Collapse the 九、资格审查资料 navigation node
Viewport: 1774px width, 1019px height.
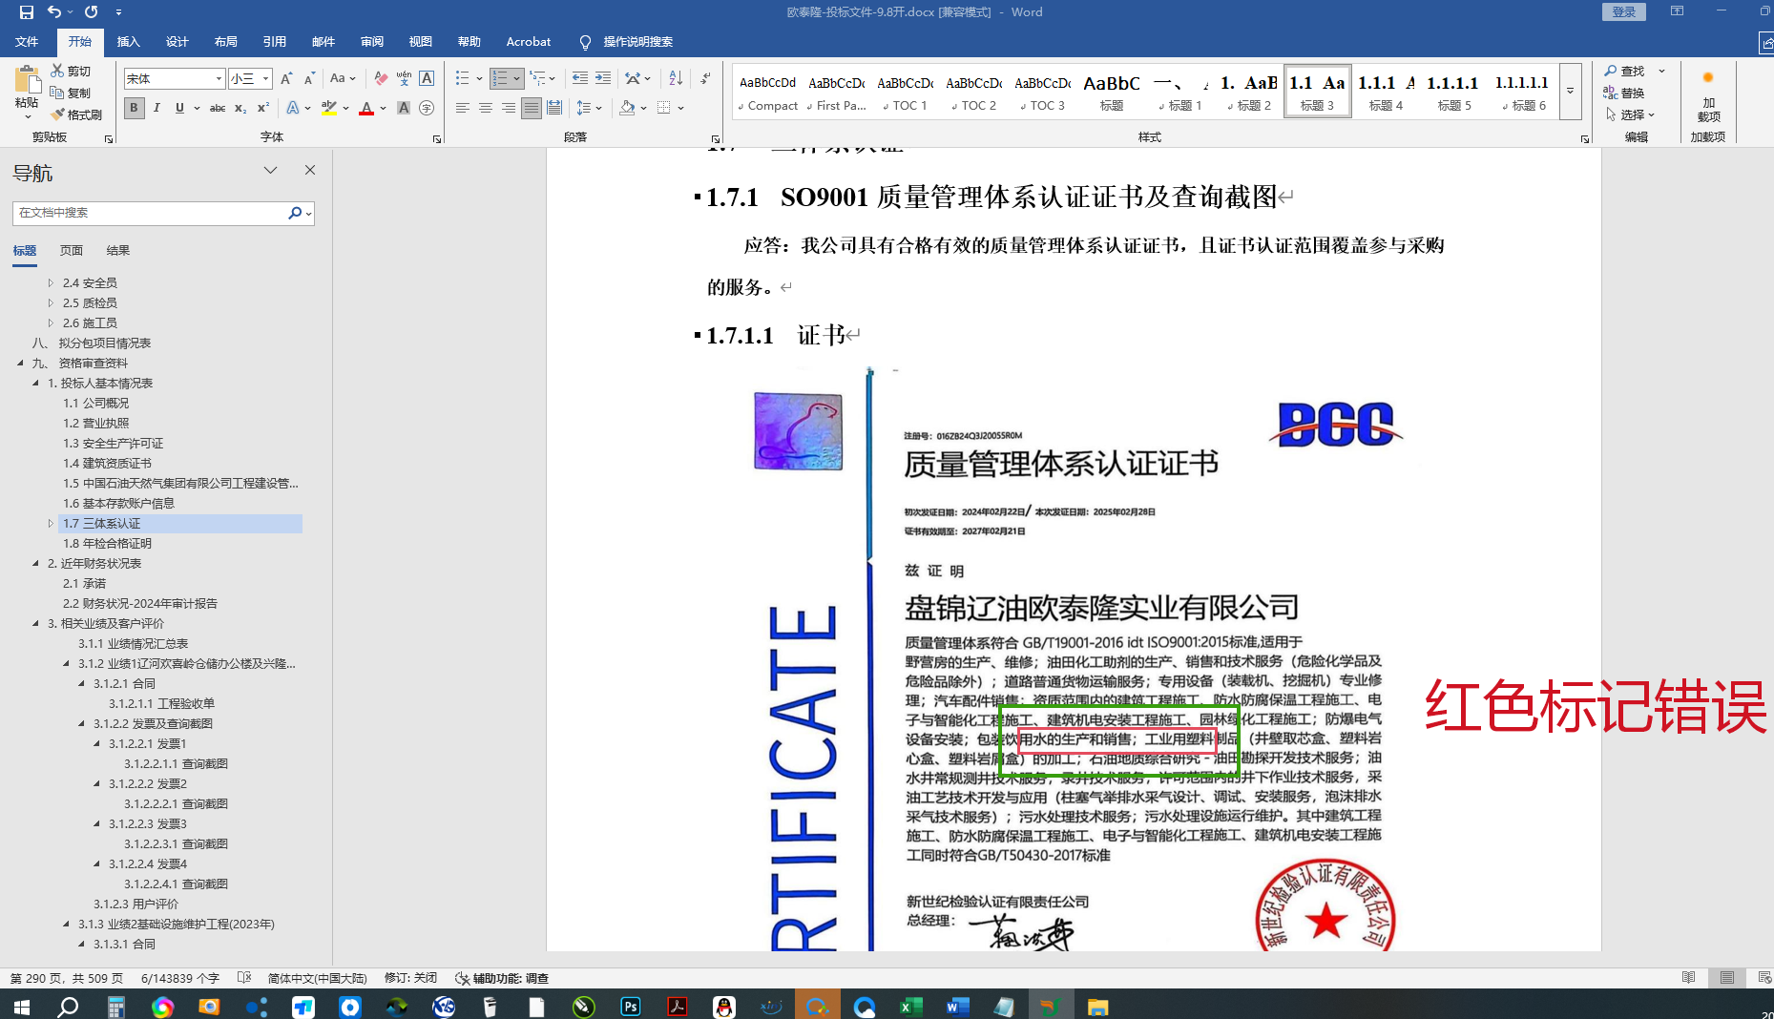20,363
